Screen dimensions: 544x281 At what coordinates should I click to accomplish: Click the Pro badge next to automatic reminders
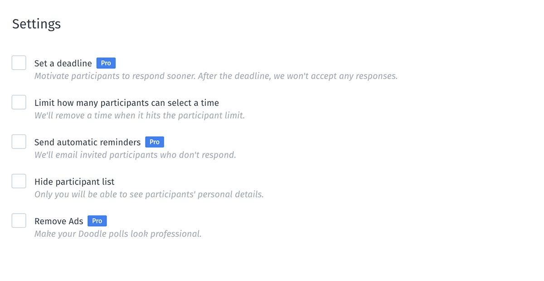point(155,142)
